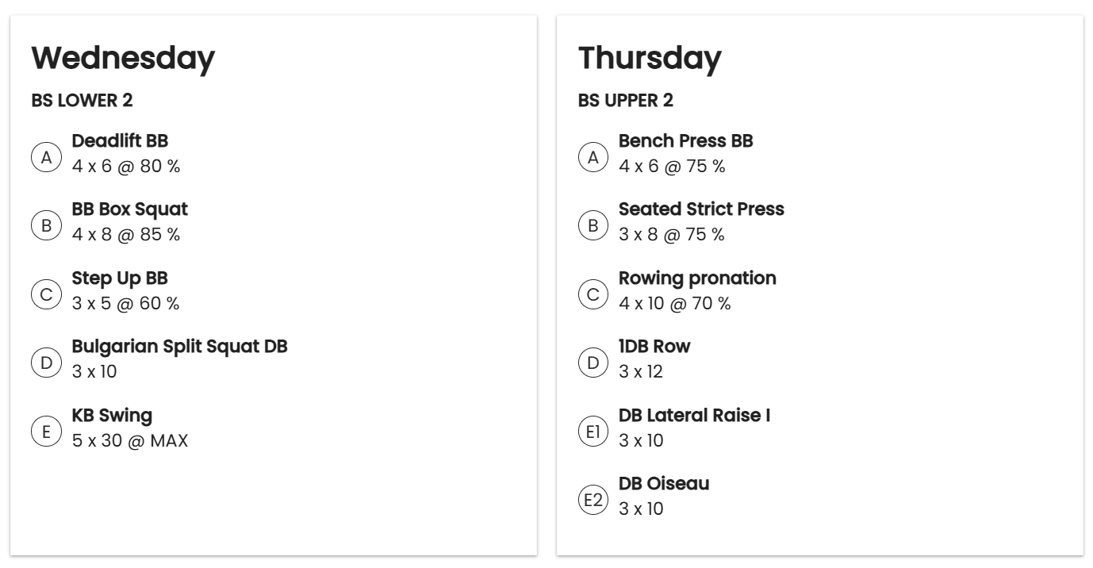Viewport: 1093px width, 568px height.
Task: Click the circled E icon beside KB Swing
Action: coord(46,432)
